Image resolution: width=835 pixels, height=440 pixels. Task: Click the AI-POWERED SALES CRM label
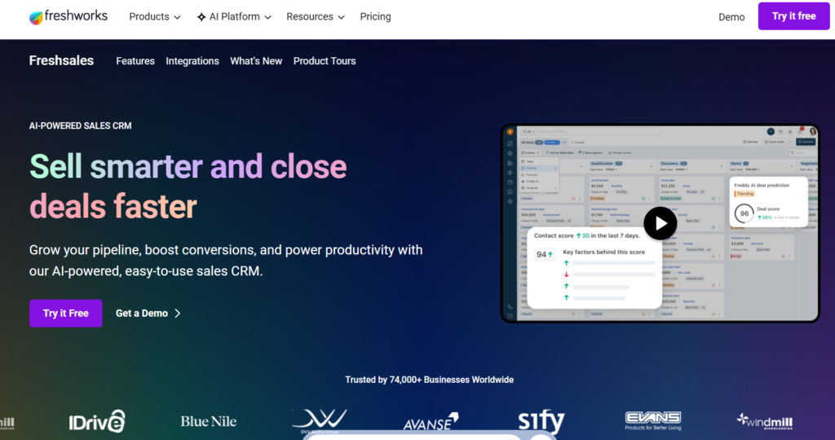81,126
